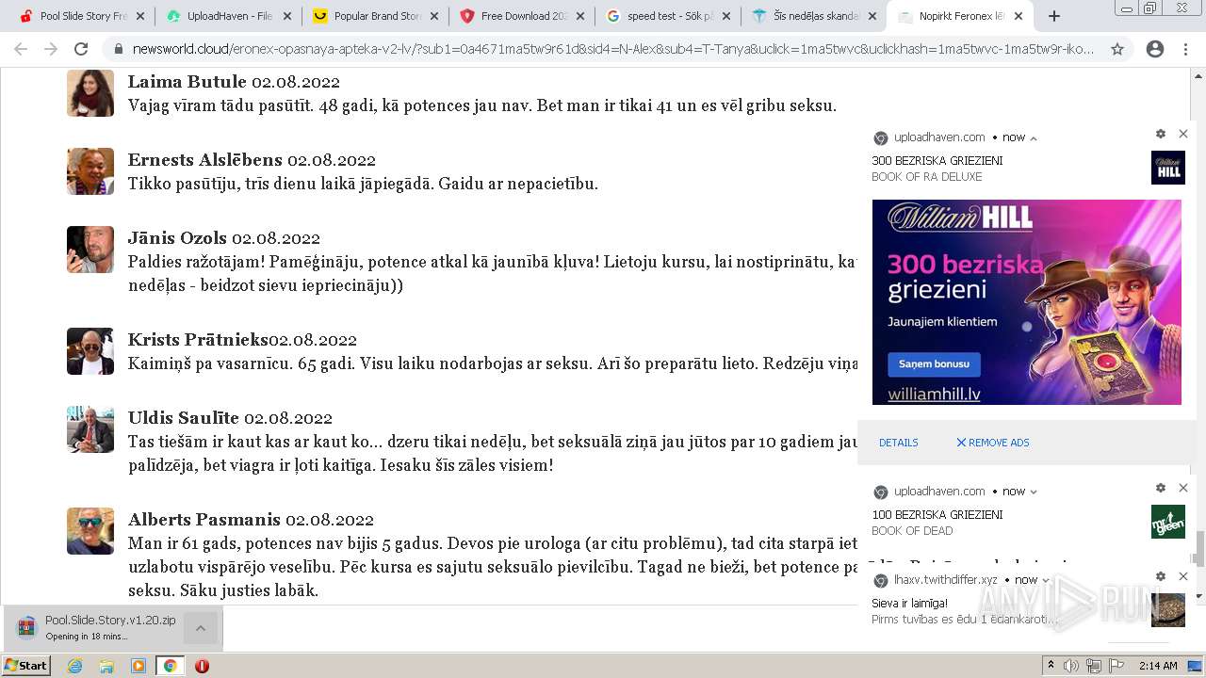The height and width of the screenshot is (678, 1206).
Task: Collapse the first uploadhaven.com notification
Action: click(1034, 137)
